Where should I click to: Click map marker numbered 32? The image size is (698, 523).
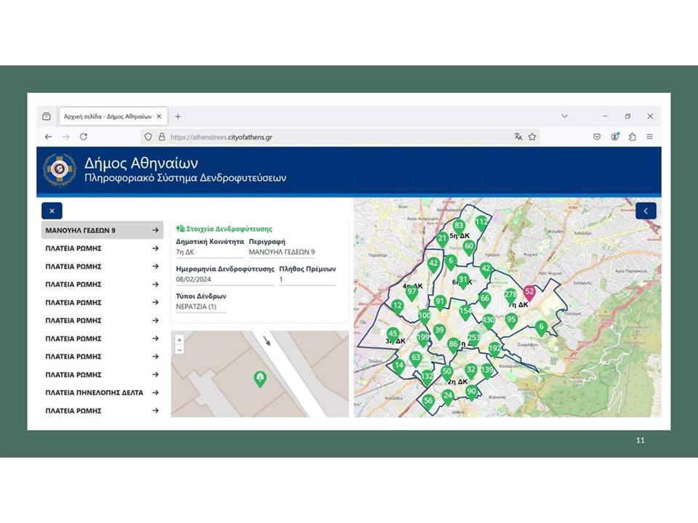470,371
